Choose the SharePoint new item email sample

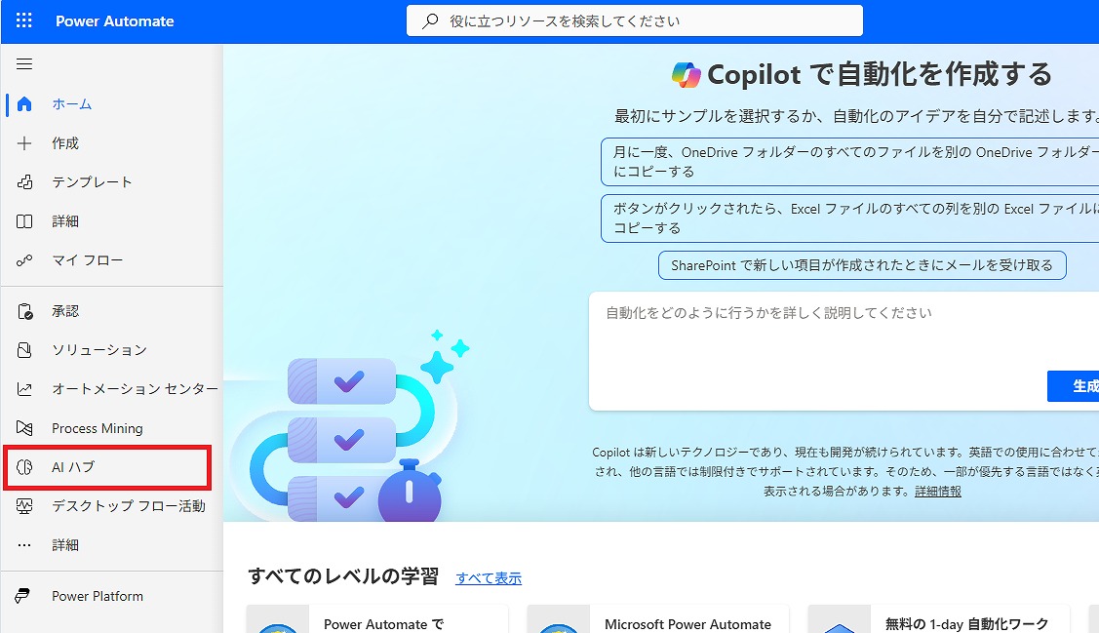(x=861, y=265)
